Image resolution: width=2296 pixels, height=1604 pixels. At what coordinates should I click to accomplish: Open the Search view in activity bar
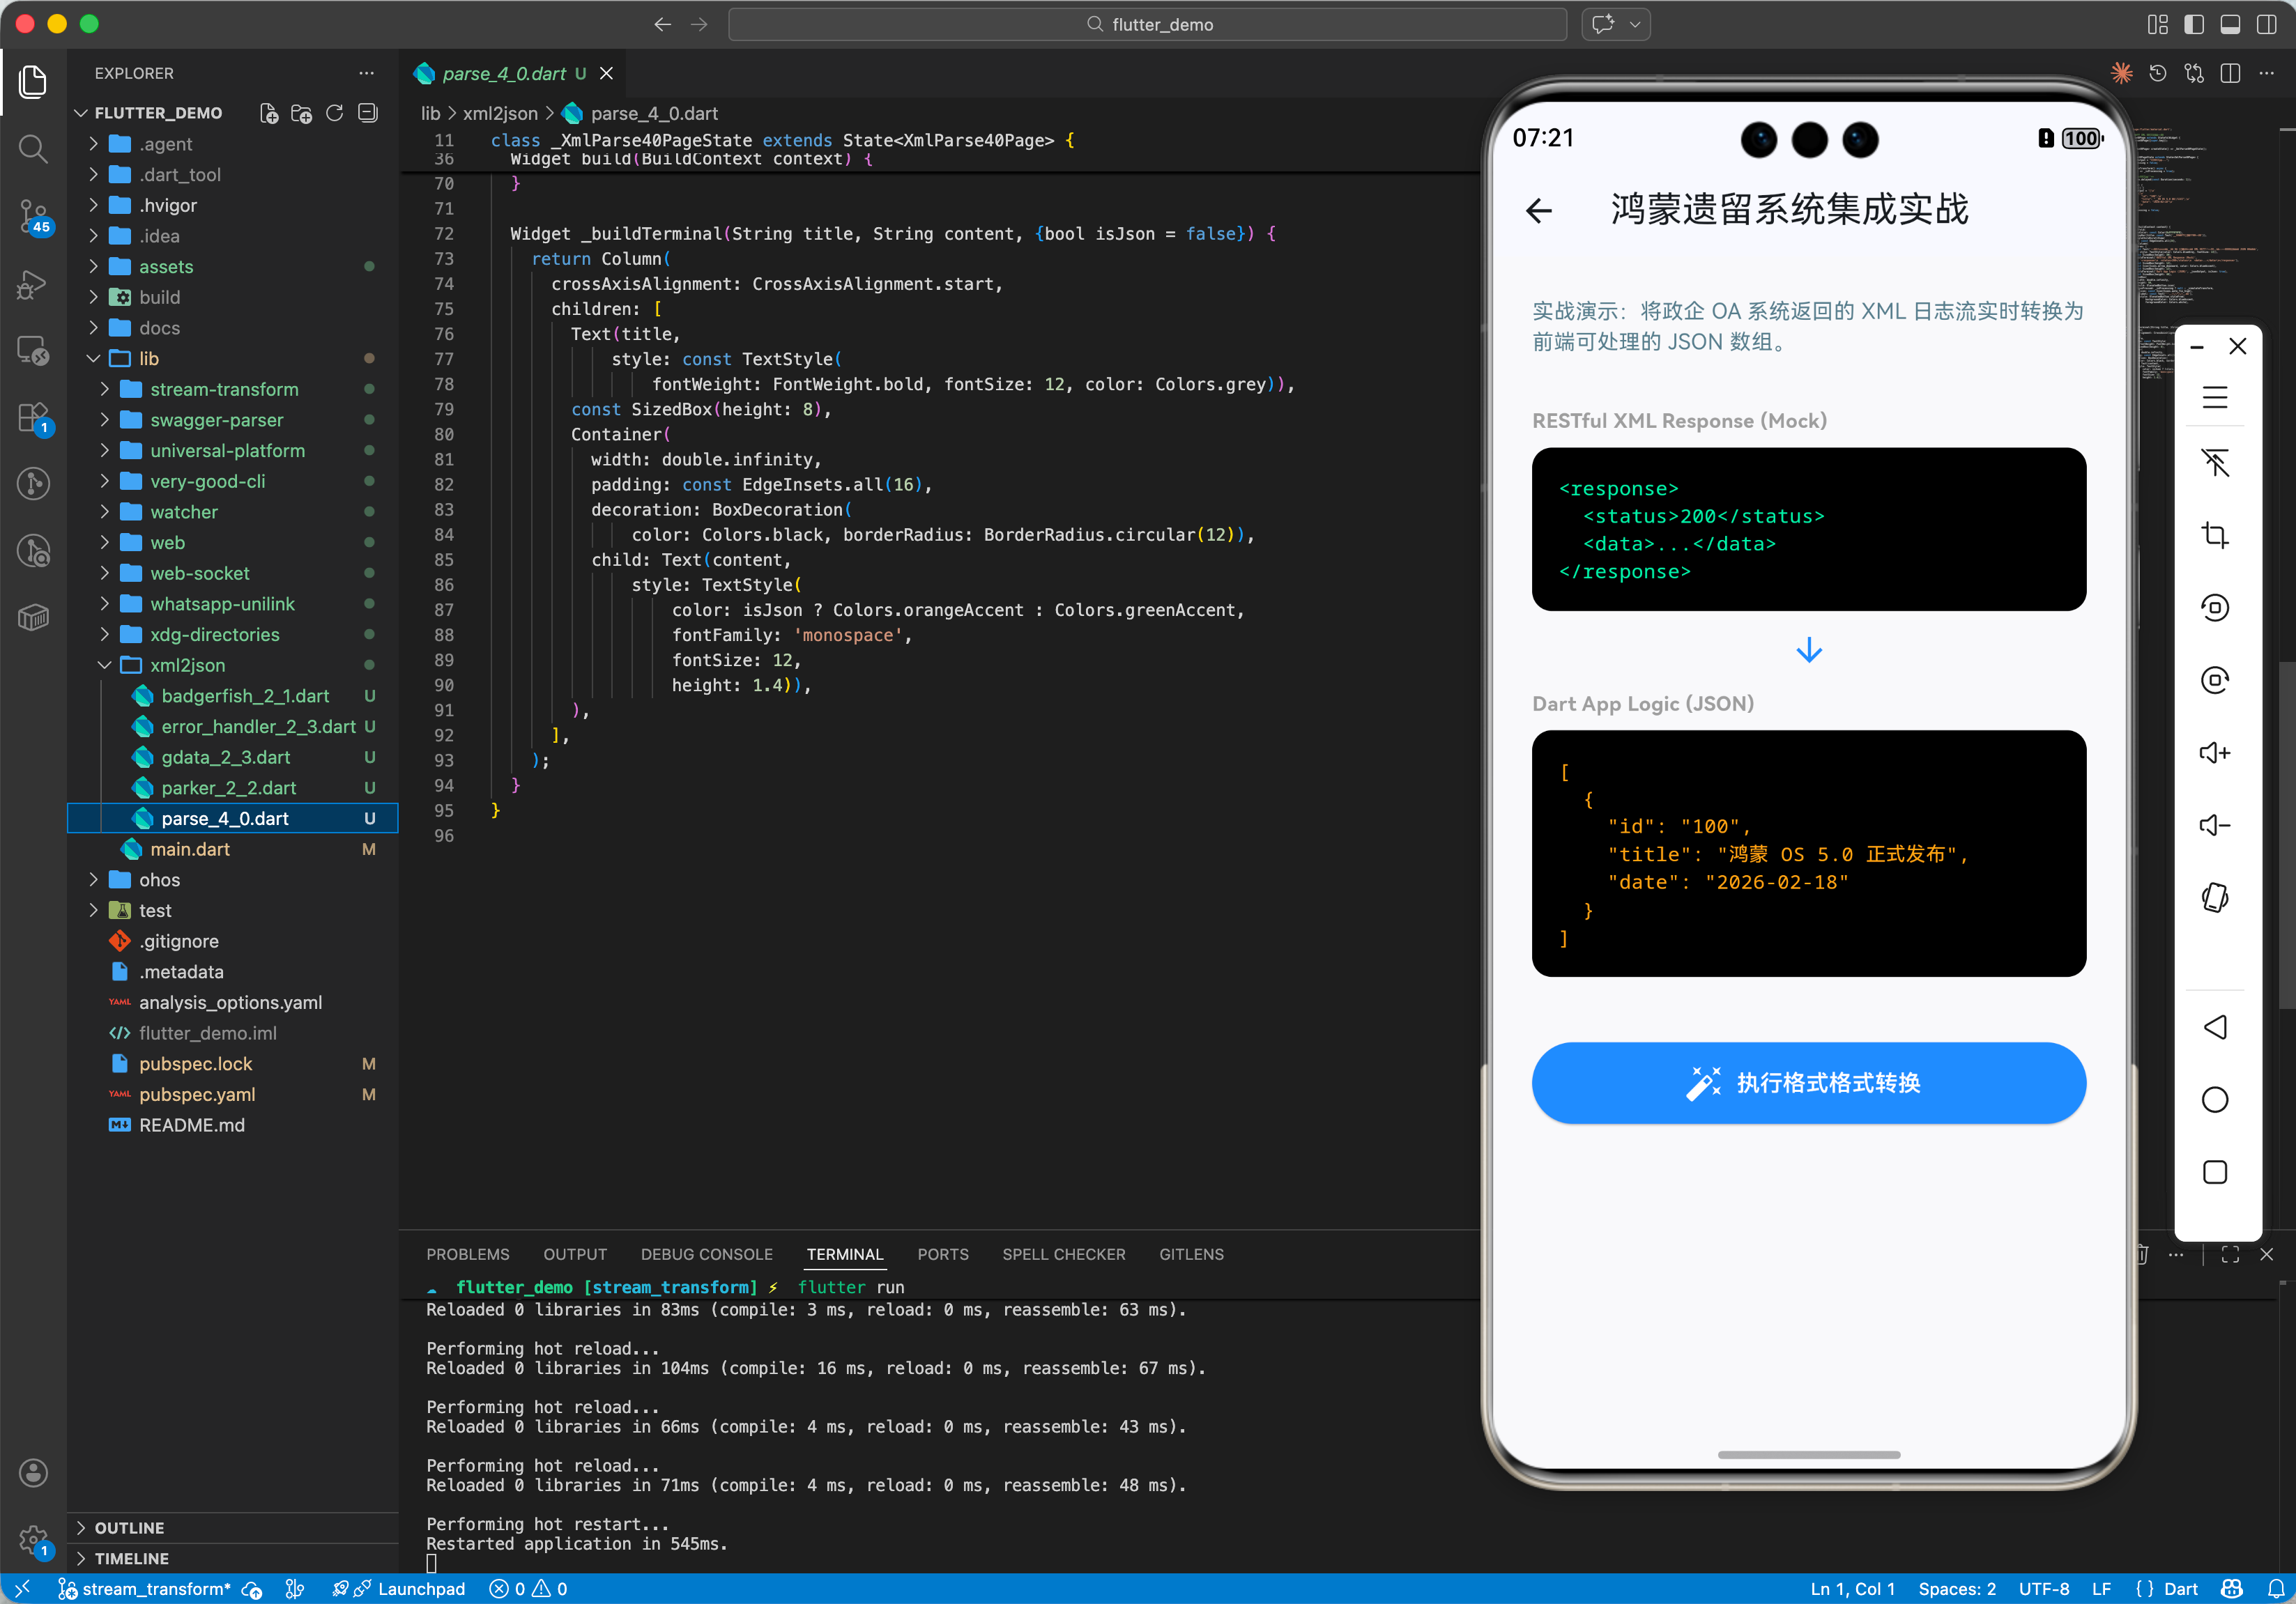click(33, 149)
